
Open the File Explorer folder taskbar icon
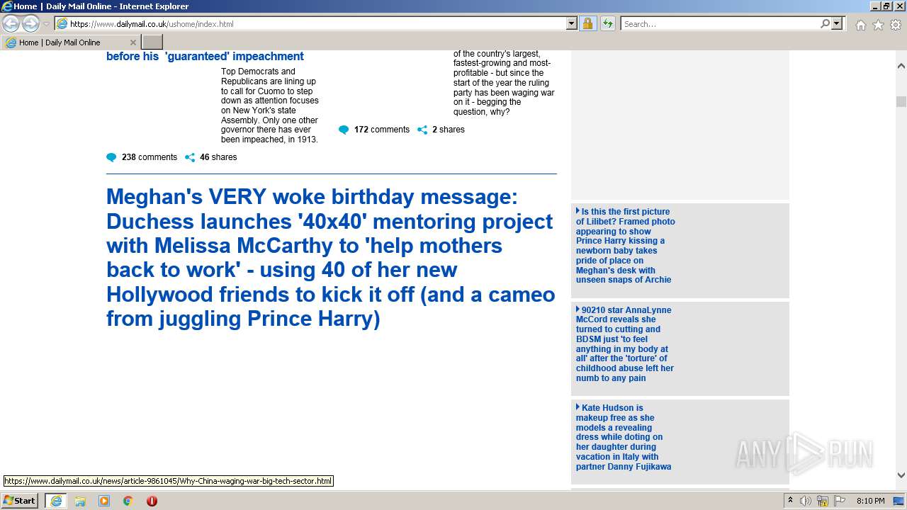coord(80,501)
